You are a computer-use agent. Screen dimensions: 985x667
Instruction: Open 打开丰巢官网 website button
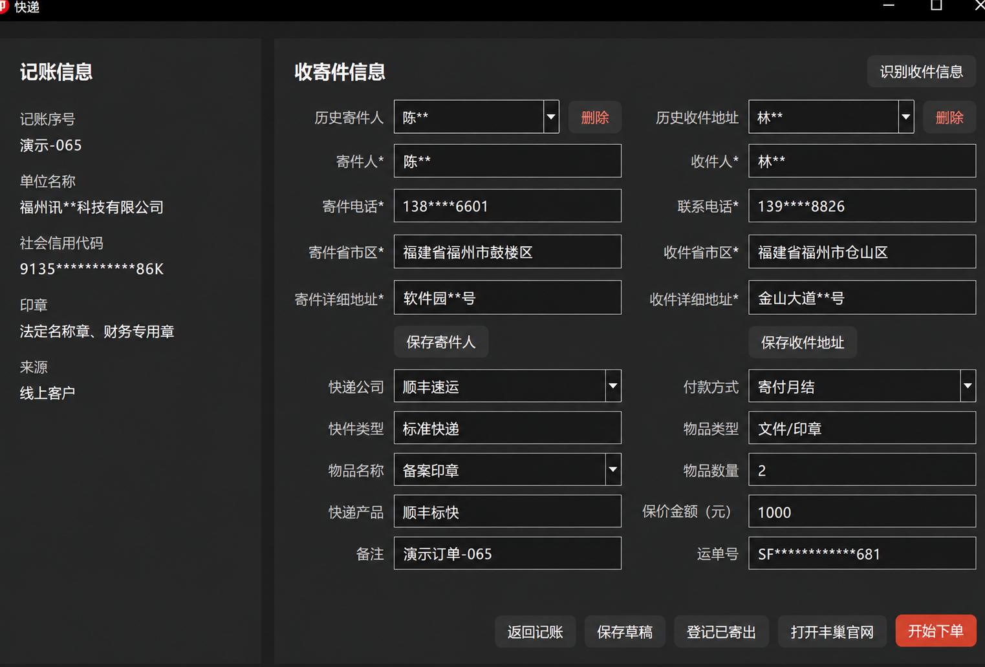click(x=832, y=631)
